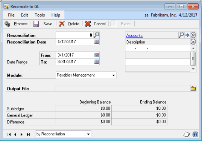
Task: Click General Ledger Ending Balance cell
Action: click(x=139, y=115)
